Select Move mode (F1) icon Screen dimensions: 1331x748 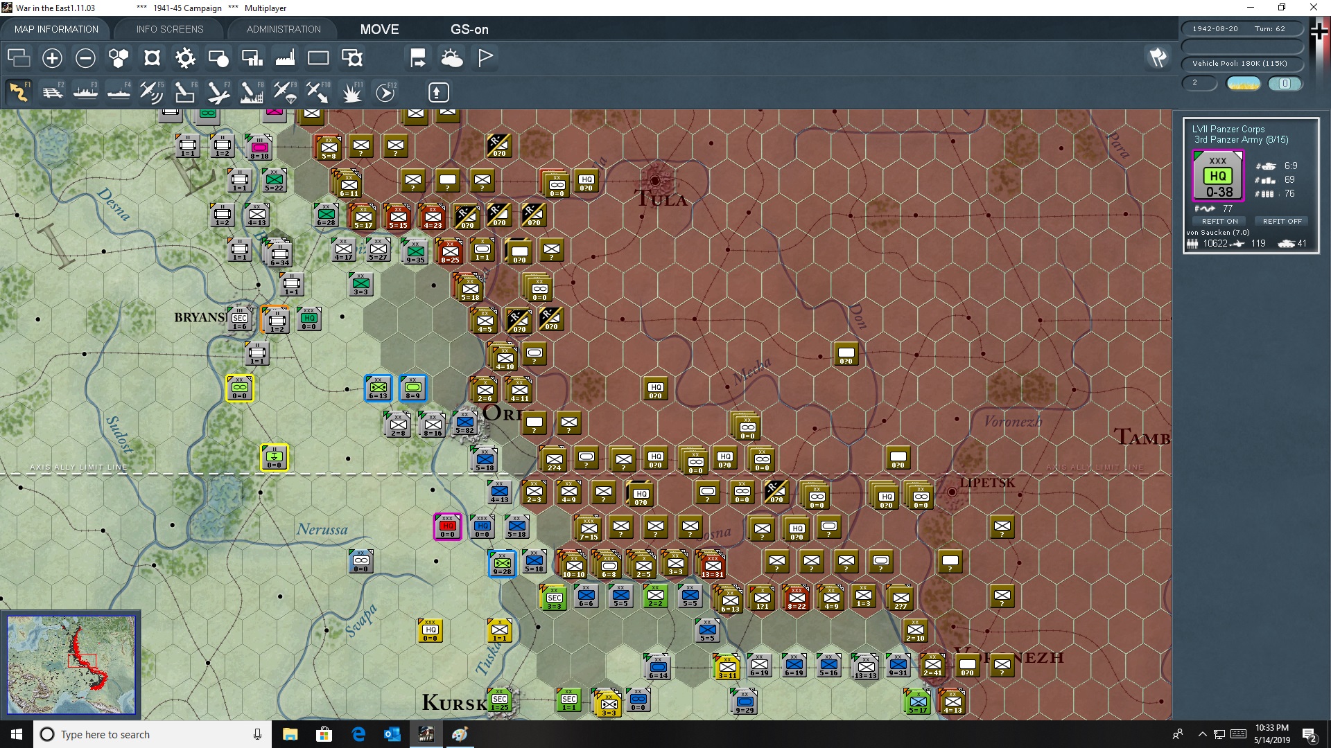pos(19,92)
